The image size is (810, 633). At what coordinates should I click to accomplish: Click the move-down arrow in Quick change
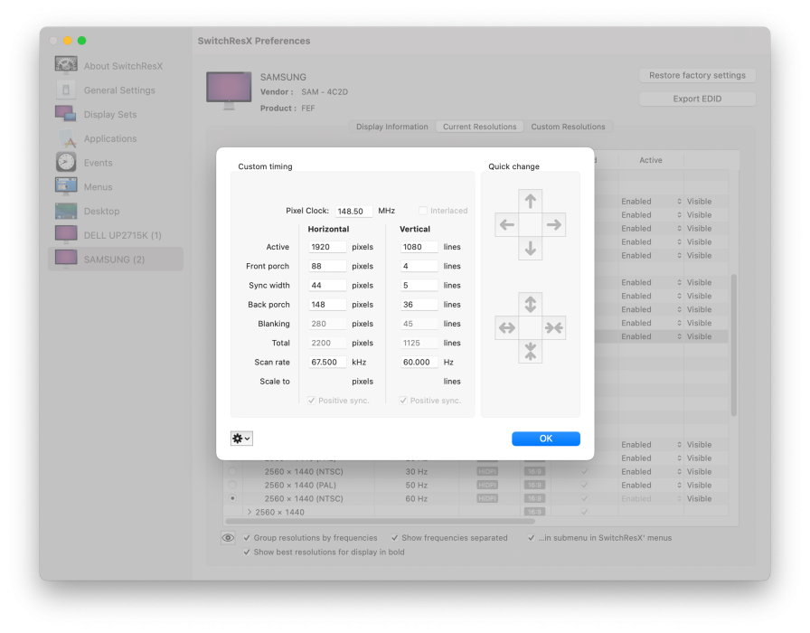click(530, 249)
